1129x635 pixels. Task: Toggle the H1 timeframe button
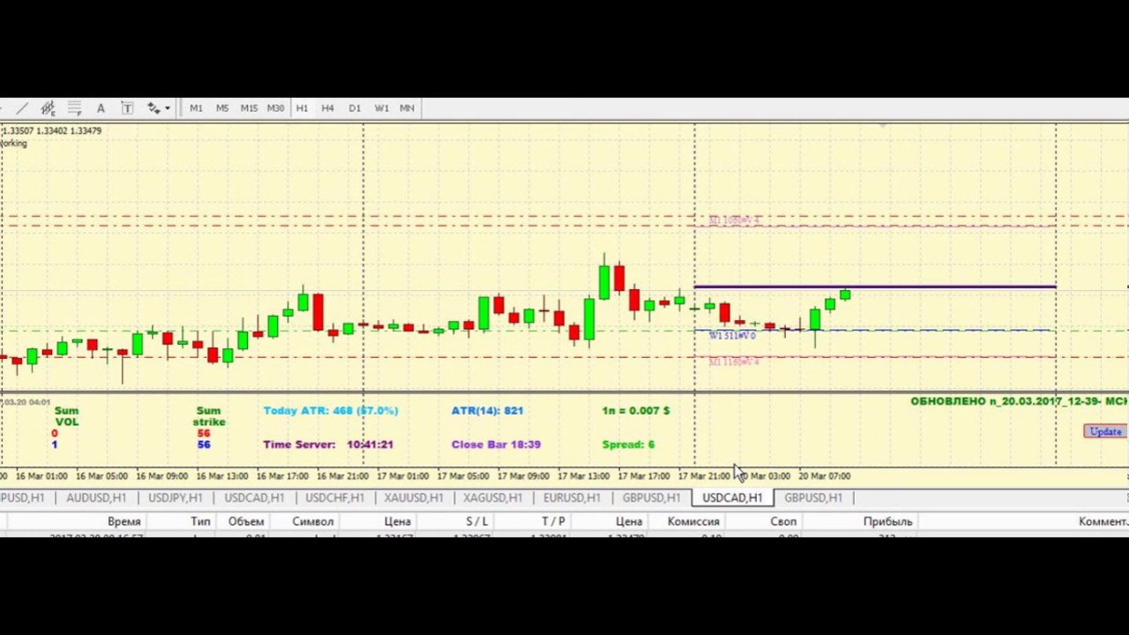point(302,108)
